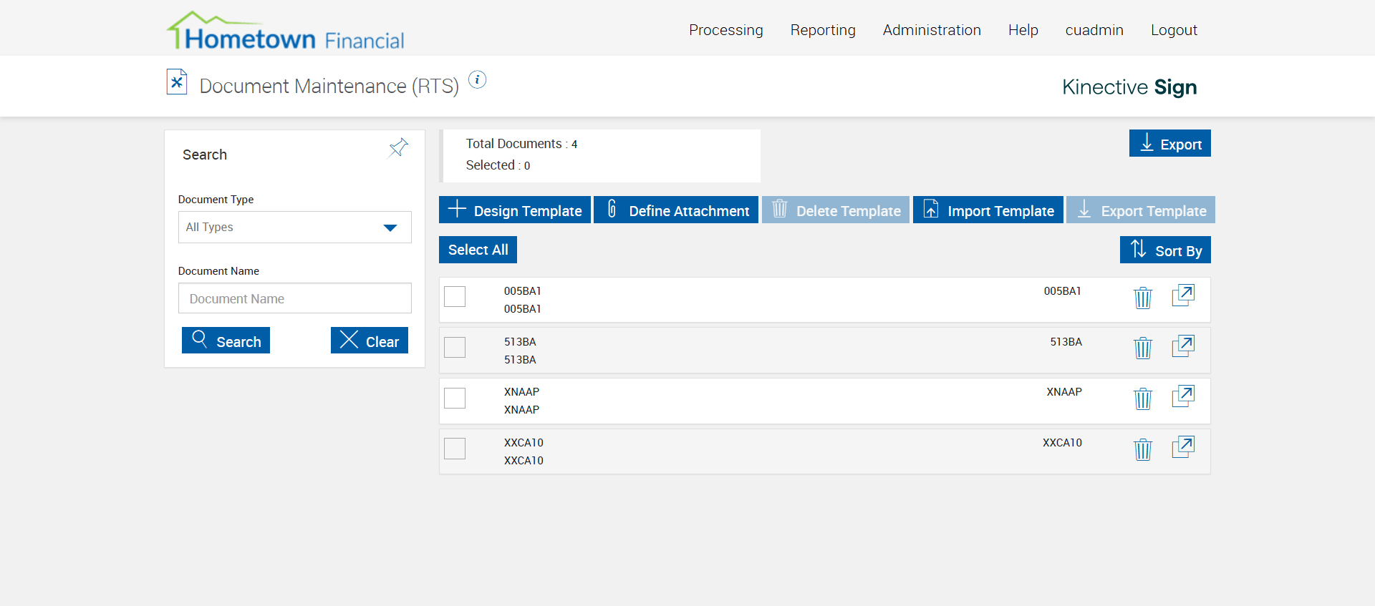Delete the 005BA1 document via trash icon
1375x606 pixels.
point(1142,298)
